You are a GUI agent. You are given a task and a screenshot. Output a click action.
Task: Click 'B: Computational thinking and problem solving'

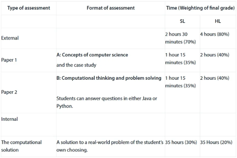click(109, 78)
